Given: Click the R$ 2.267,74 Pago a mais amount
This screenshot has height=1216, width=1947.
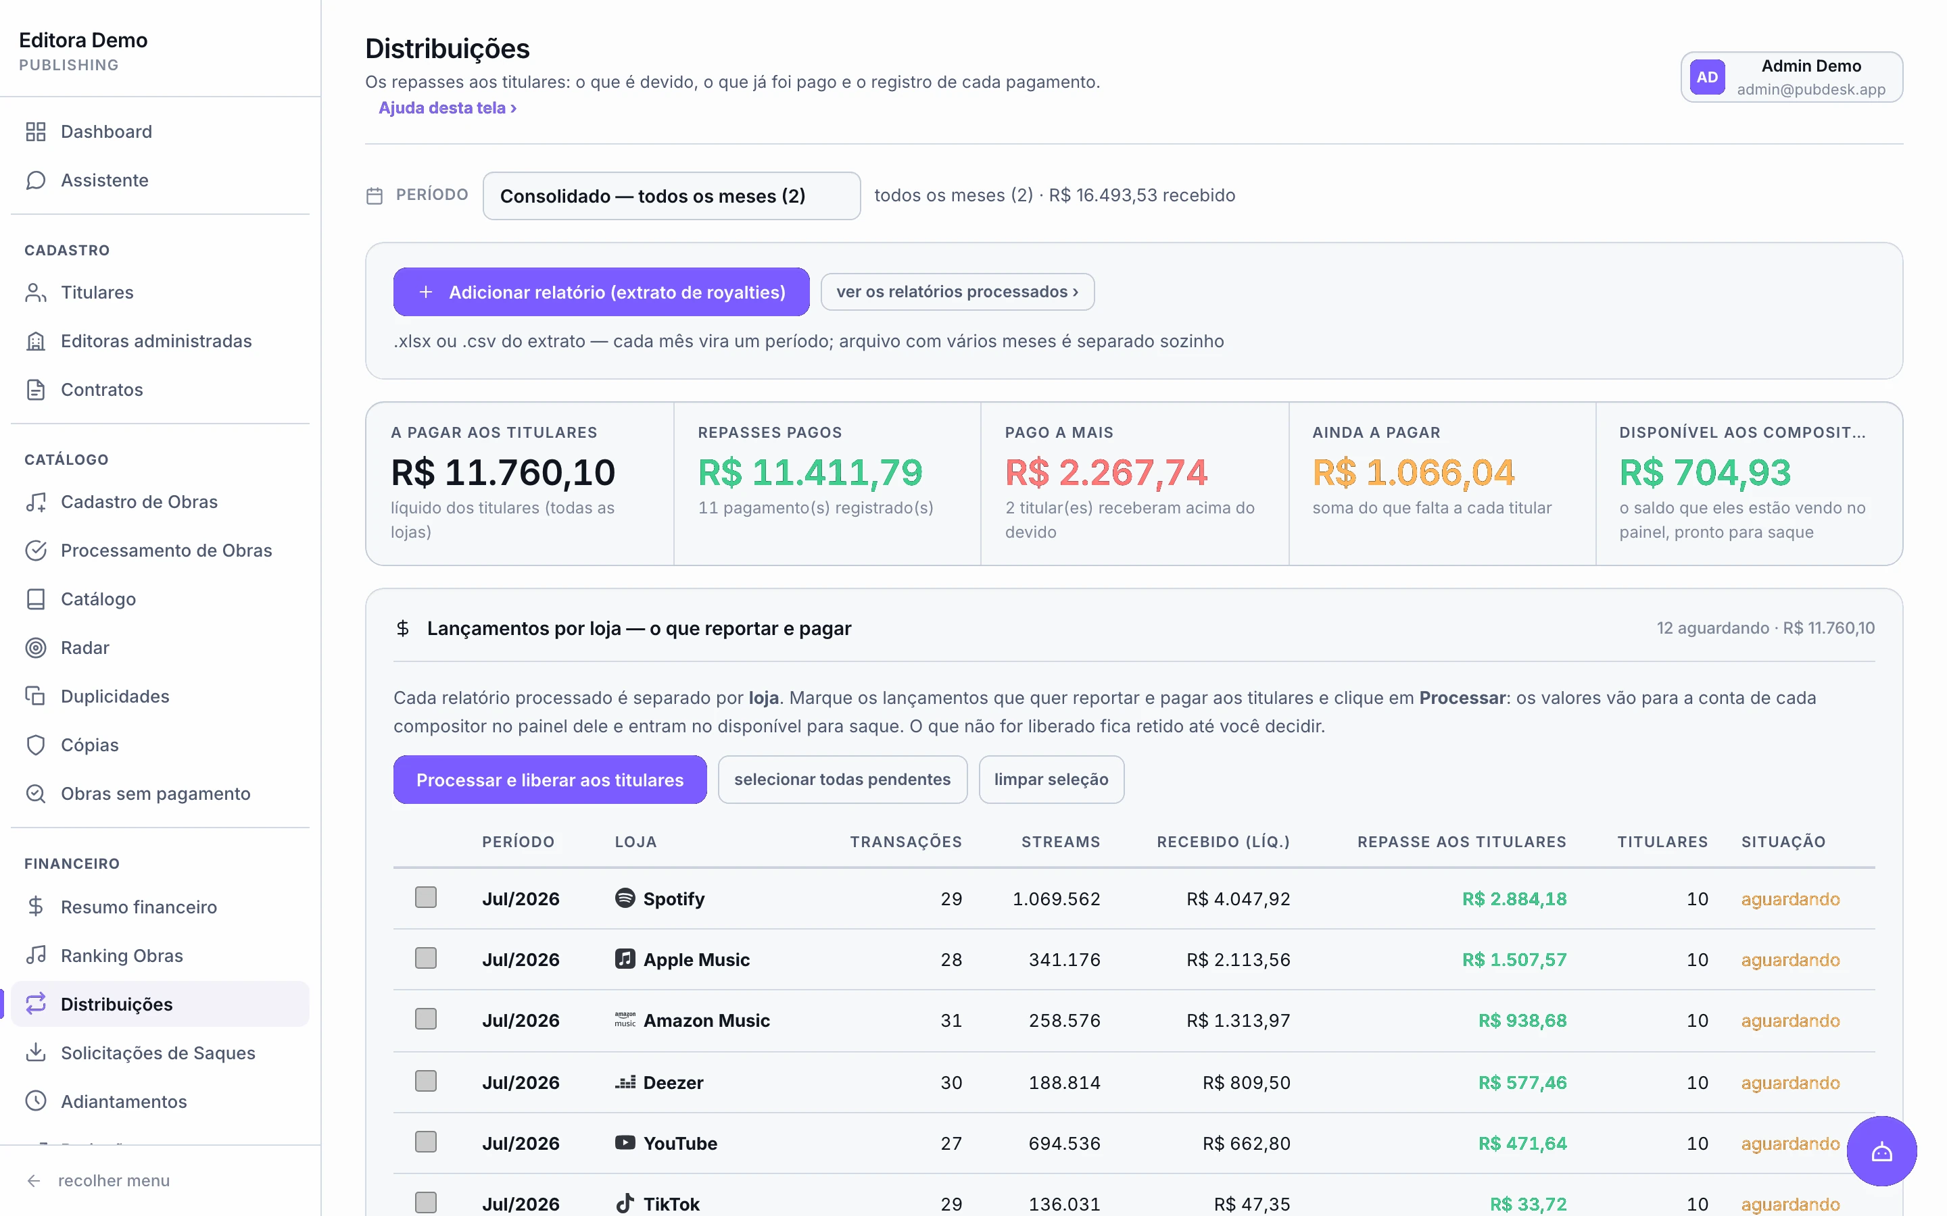Looking at the screenshot, I should click(1105, 473).
